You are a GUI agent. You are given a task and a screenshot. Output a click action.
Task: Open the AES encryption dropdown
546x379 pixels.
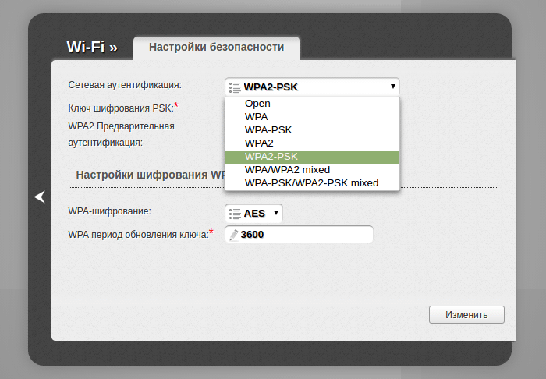[x=253, y=214]
